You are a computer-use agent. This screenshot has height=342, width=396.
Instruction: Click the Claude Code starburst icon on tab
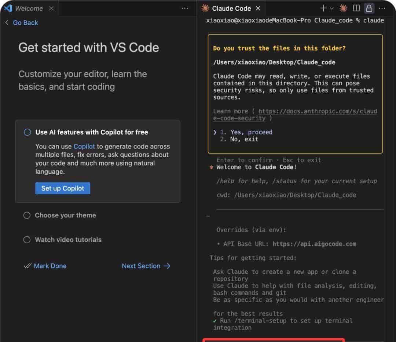coord(205,8)
